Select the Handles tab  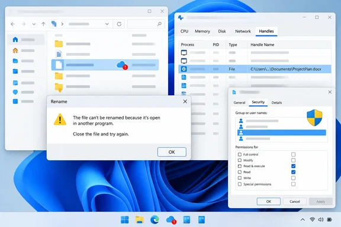266,31
